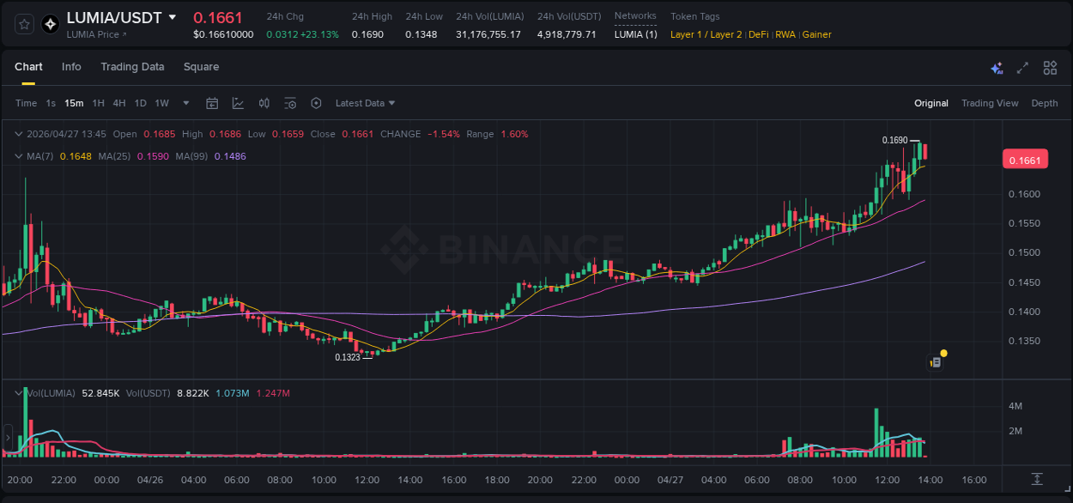1073x503 pixels.
Task: Select the 1W interval
Action: click(161, 103)
